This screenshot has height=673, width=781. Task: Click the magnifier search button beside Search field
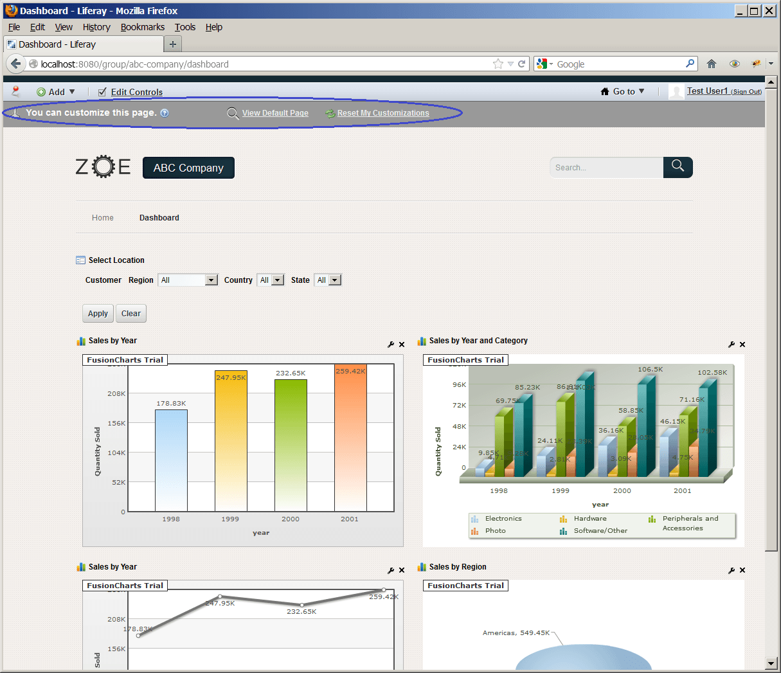678,166
